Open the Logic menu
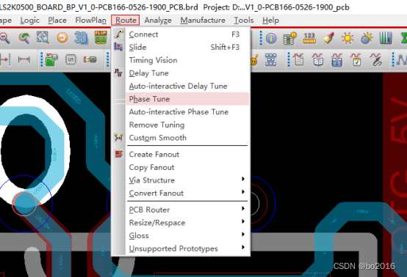Screen dimensions: 407x277 pos(30,21)
